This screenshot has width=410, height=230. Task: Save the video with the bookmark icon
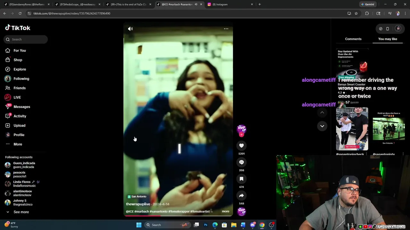[242, 179]
